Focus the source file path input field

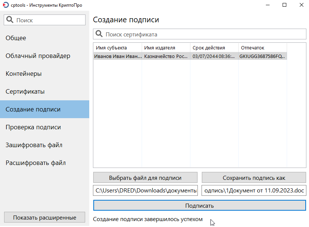[145, 191]
